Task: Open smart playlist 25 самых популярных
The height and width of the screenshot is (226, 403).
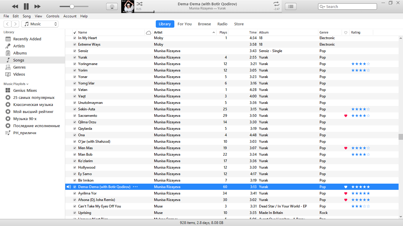Action: coord(34,97)
